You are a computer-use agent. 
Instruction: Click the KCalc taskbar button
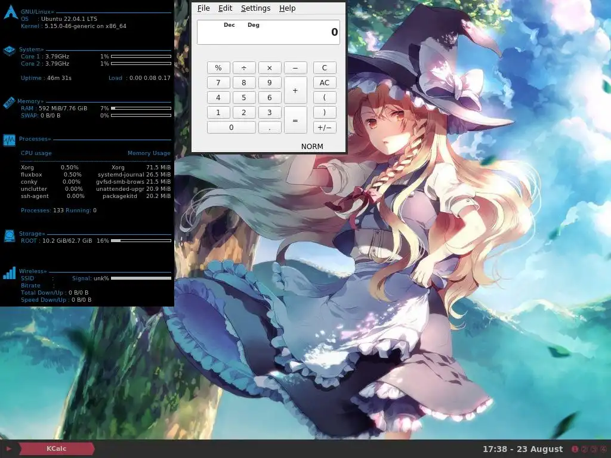click(x=57, y=448)
